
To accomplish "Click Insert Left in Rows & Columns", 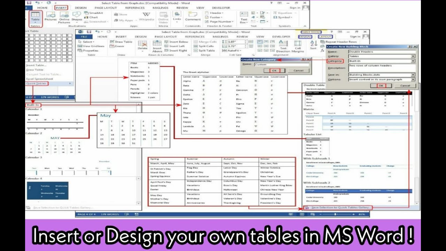I will coord(175,46).
